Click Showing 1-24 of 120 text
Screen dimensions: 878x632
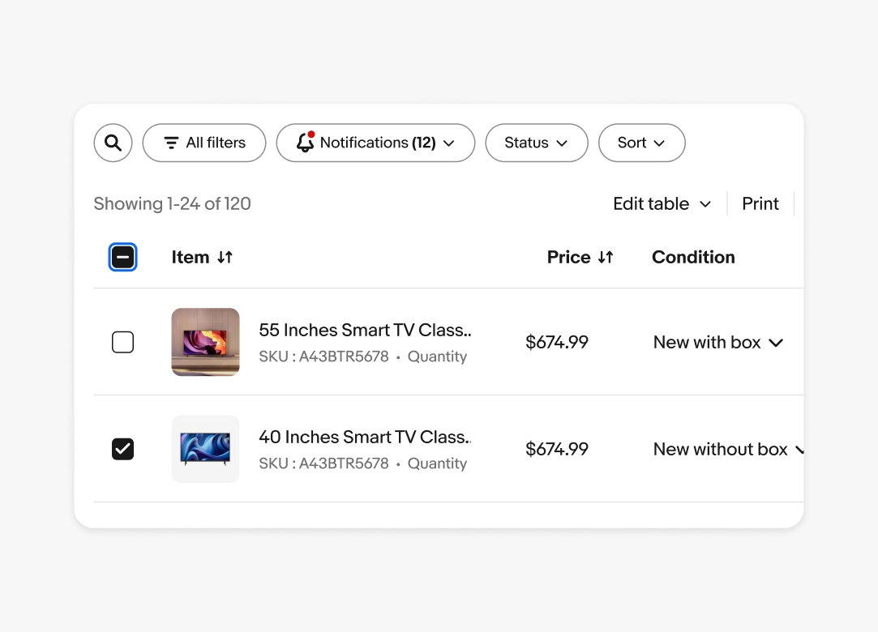(x=172, y=203)
